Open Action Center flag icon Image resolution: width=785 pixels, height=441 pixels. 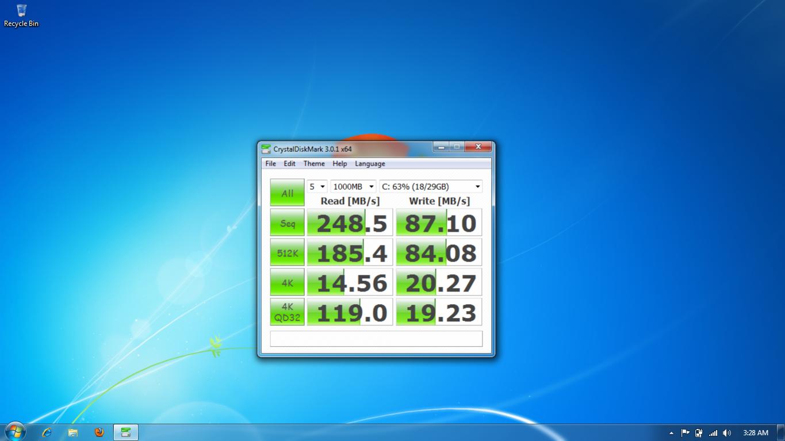(x=685, y=433)
